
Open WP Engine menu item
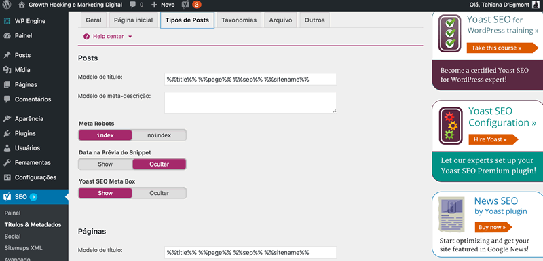click(x=30, y=21)
